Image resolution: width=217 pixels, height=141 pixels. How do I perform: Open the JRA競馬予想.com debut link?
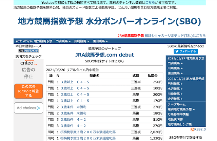click(x=104, y=55)
